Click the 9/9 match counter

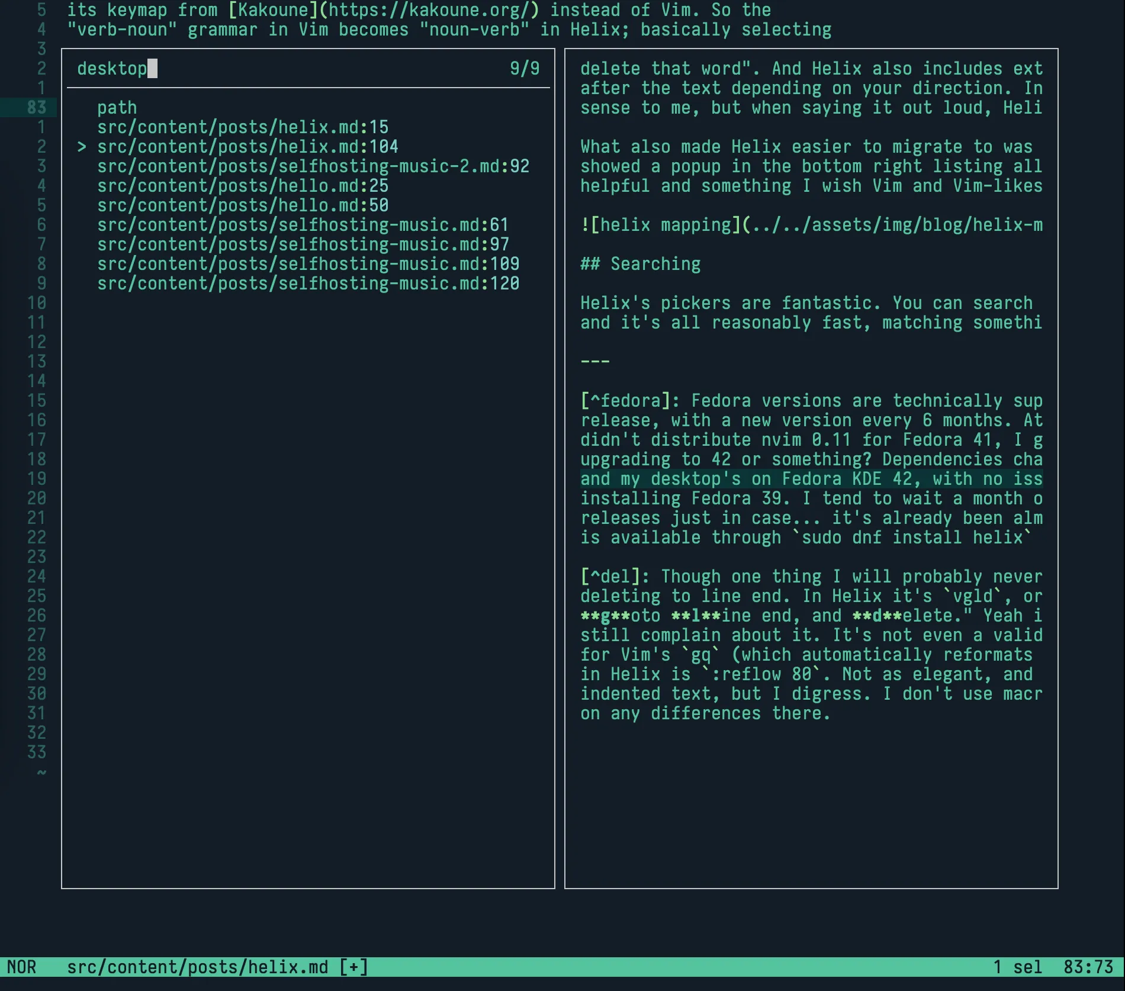(x=525, y=69)
